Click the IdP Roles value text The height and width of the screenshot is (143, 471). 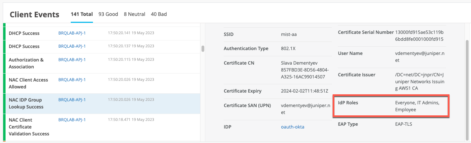(x=417, y=106)
